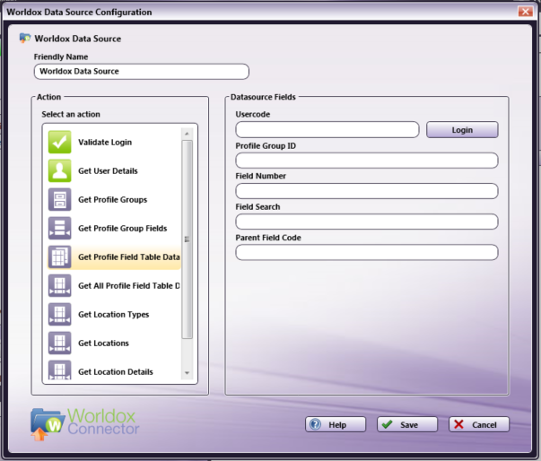Select the Validate Login checkmark icon
Screen dimensions: 541x461
[60, 142]
